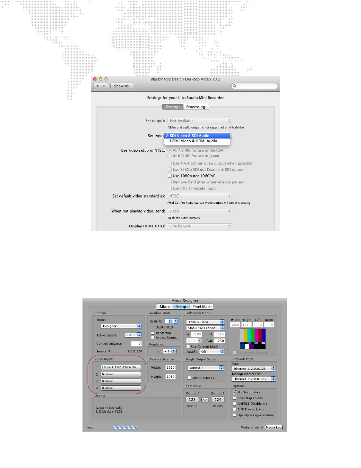Click the striped progress bar
Screen dimensions: 361x468
coord(125,427)
